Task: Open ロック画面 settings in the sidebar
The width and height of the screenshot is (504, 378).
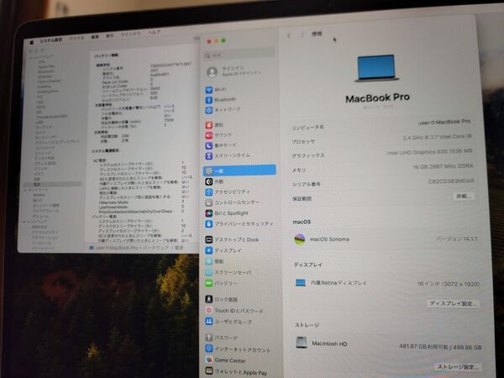Action: click(x=221, y=299)
